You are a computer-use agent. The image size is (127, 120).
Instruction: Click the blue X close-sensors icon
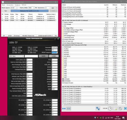click(125, 109)
